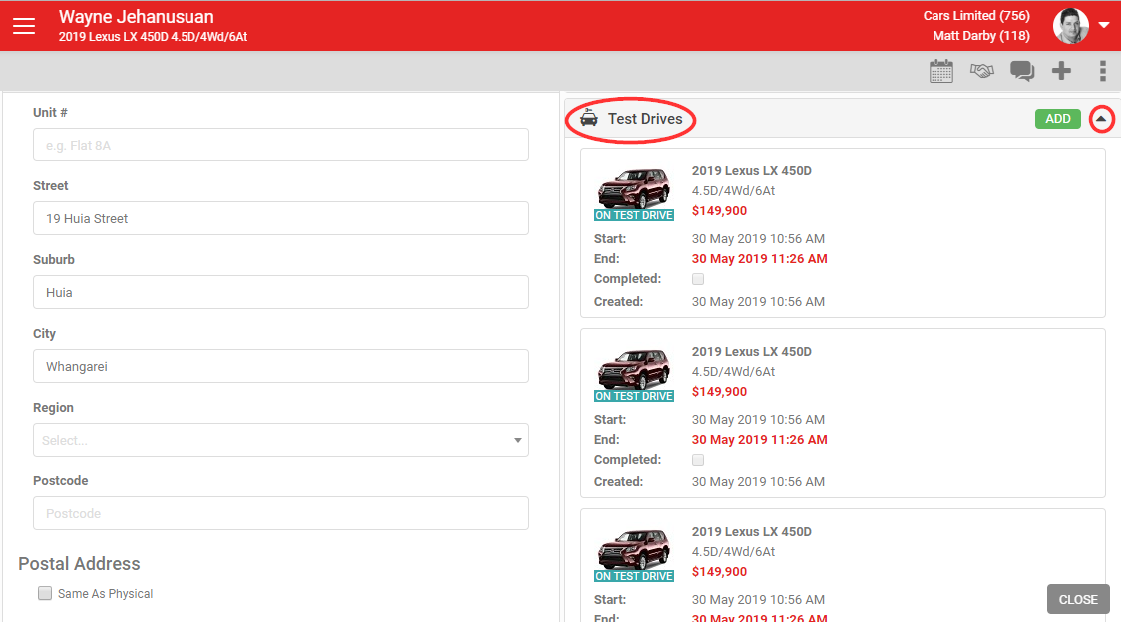Click the Street field with 19 Huia Street
1121x622 pixels.
[x=280, y=218]
